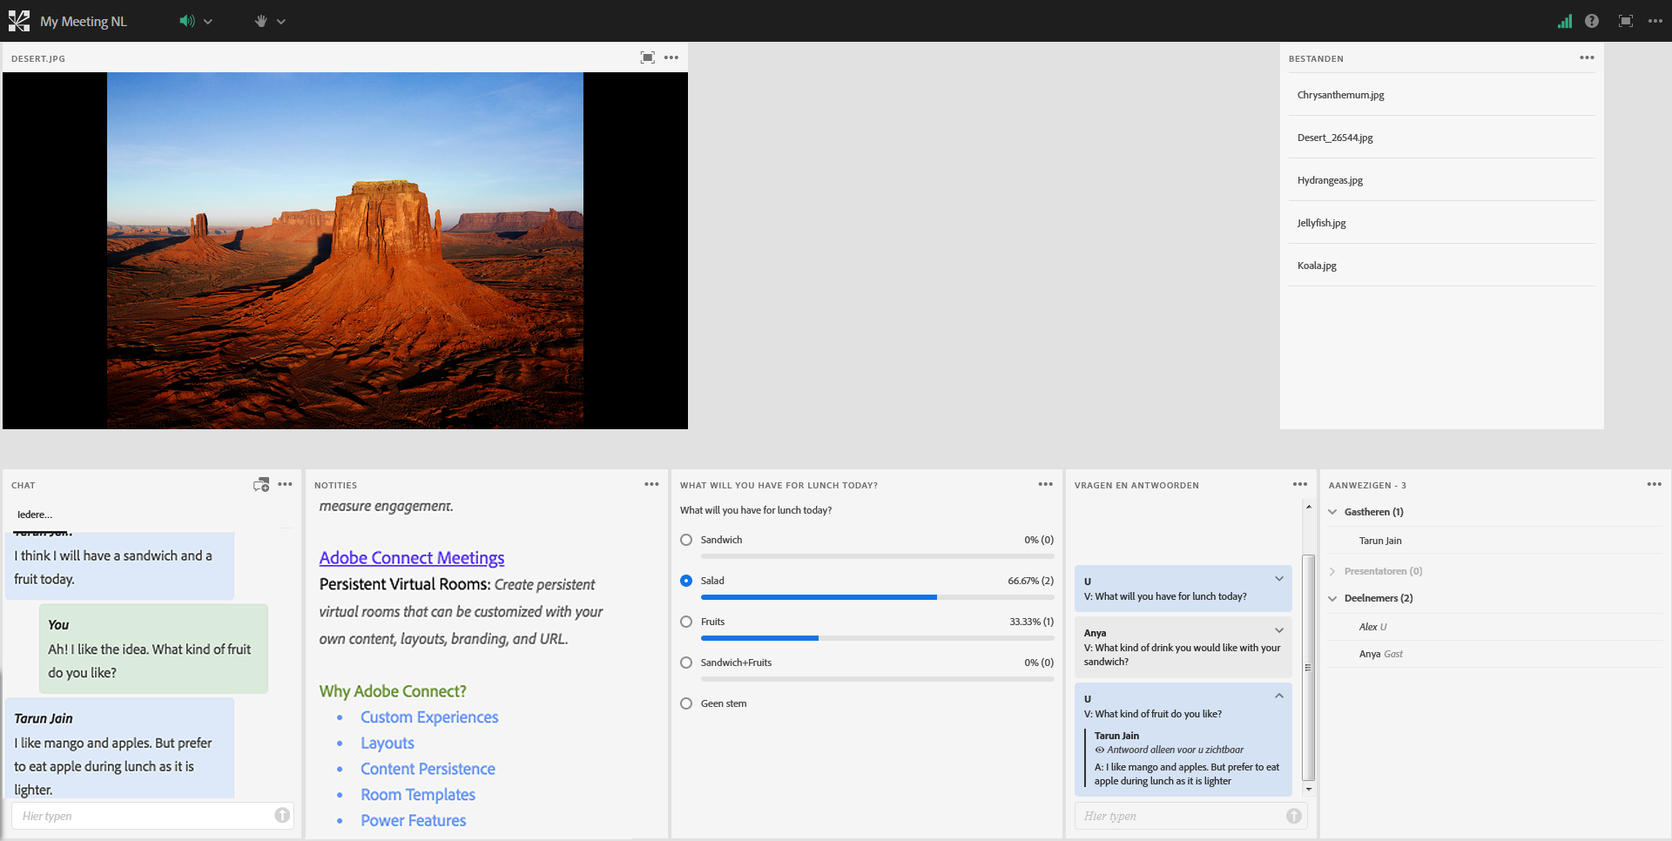Open the Chat pod new-chat icon

[x=261, y=484]
